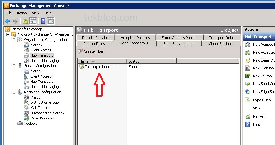Select Mailbox under Server Configuration
This screenshot has height=145, width=275.
pos(36,71)
